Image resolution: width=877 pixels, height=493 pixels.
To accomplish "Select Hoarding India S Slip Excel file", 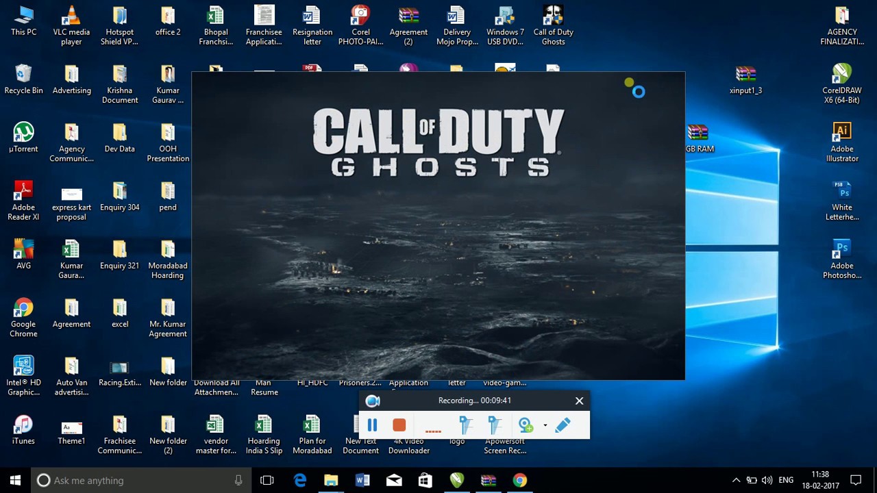I will tap(264, 435).
